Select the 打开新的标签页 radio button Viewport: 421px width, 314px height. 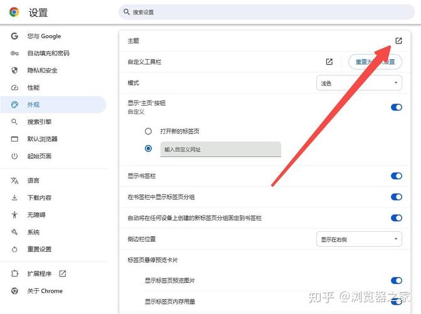pos(148,131)
